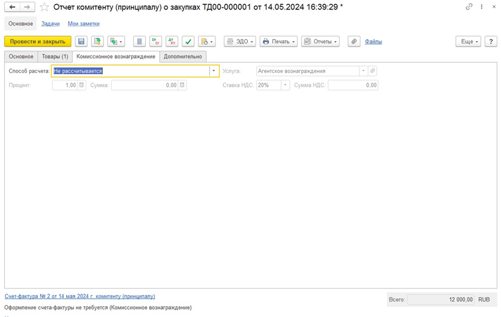This screenshot has height=317, width=501.
Task: Click into the Способ расчета field
Action: click(130, 71)
